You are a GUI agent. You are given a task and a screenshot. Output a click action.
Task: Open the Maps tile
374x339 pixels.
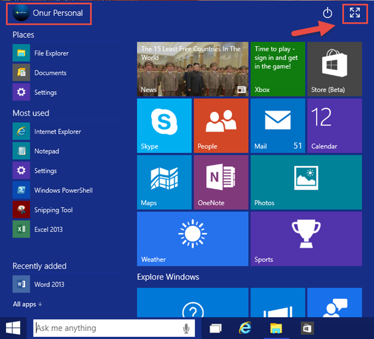point(164,182)
